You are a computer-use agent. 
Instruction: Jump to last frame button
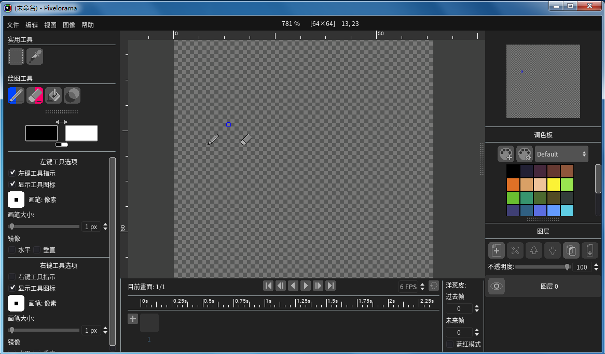[331, 286]
